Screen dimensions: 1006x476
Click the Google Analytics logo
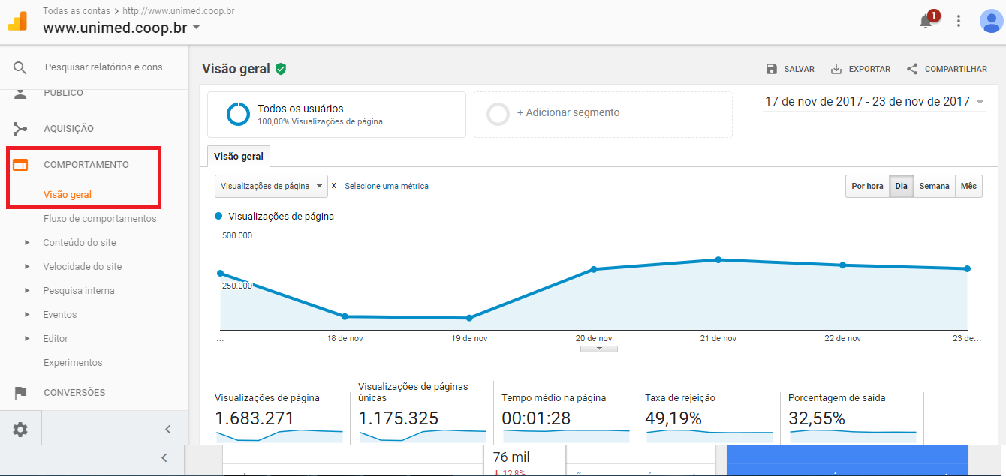pos(17,22)
